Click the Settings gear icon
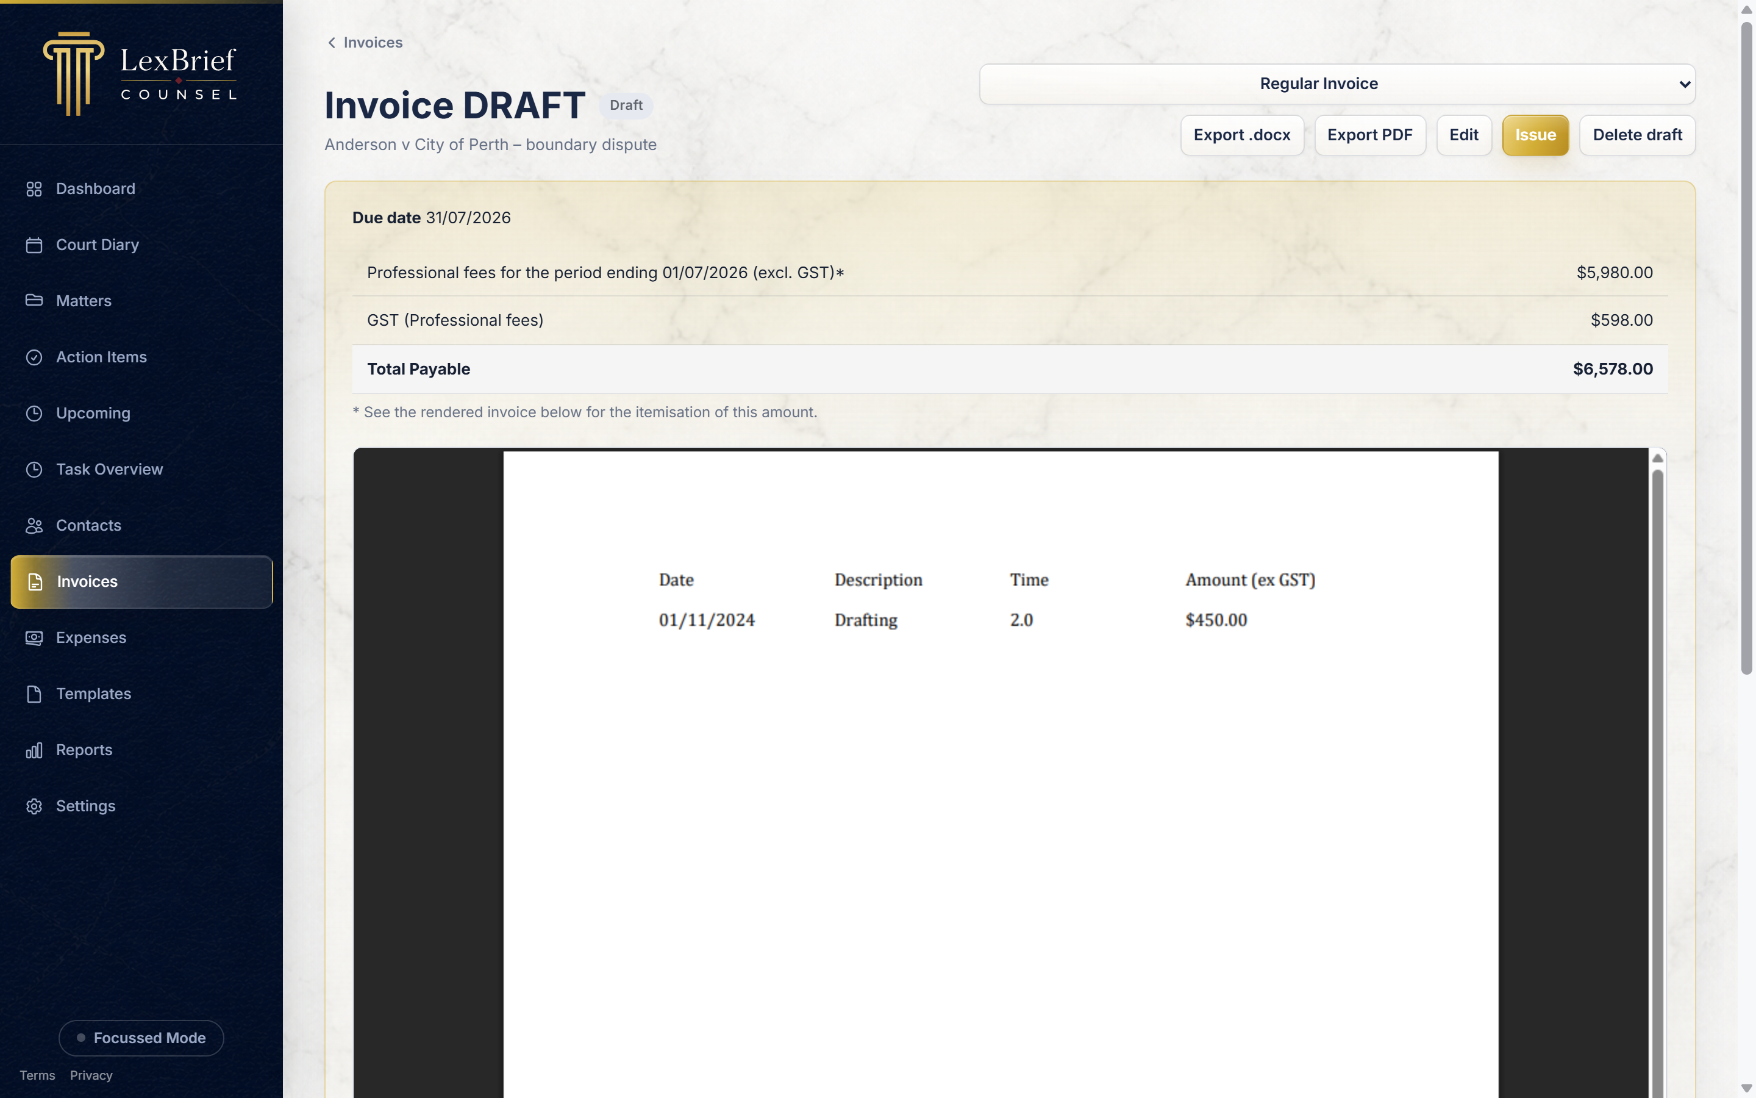Screen dimensions: 1756x1098 34,806
